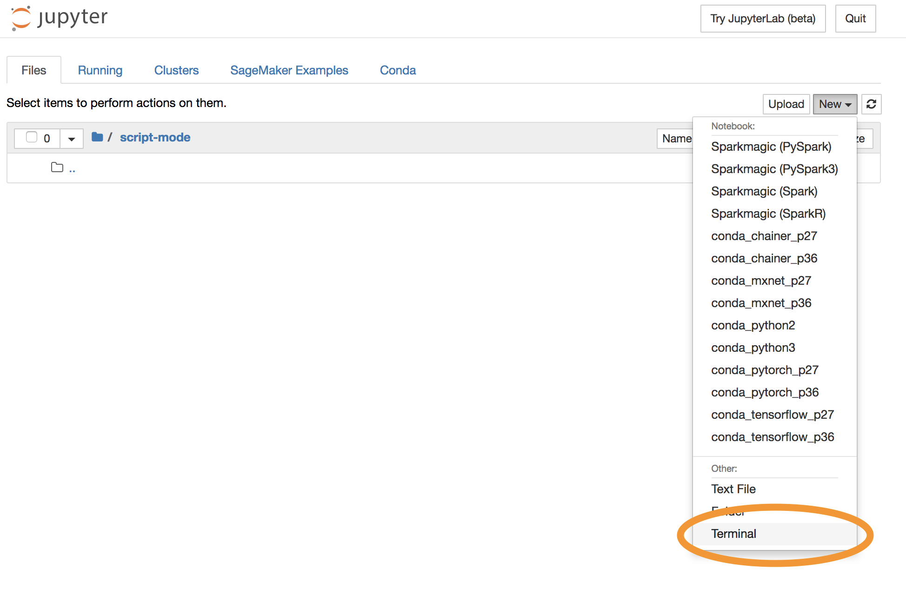The image size is (906, 590).
Task: Switch to the Running tab
Action: click(100, 70)
